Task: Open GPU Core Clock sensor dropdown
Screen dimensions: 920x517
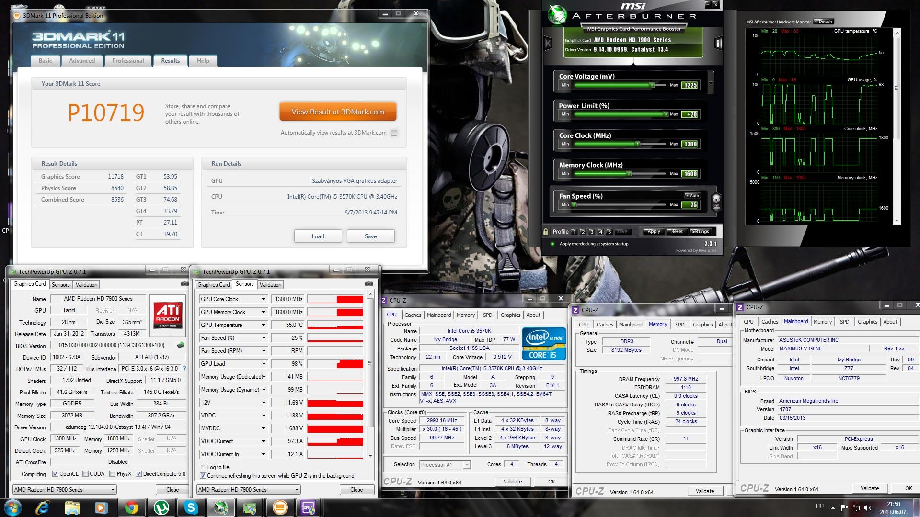Action: [x=263, y=299]
